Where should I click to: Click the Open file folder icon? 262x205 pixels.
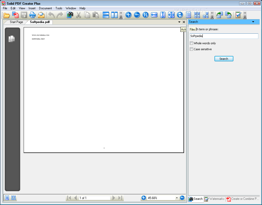click(x=7, y=15)
